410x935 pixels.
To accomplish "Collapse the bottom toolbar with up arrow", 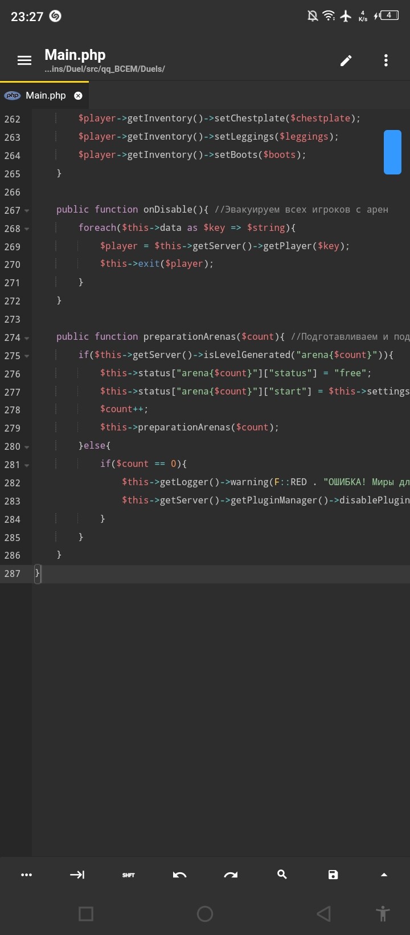I will [x=384, y=875].
